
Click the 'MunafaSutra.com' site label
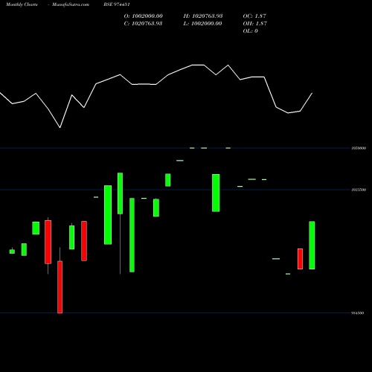click(x=71, y=4)
